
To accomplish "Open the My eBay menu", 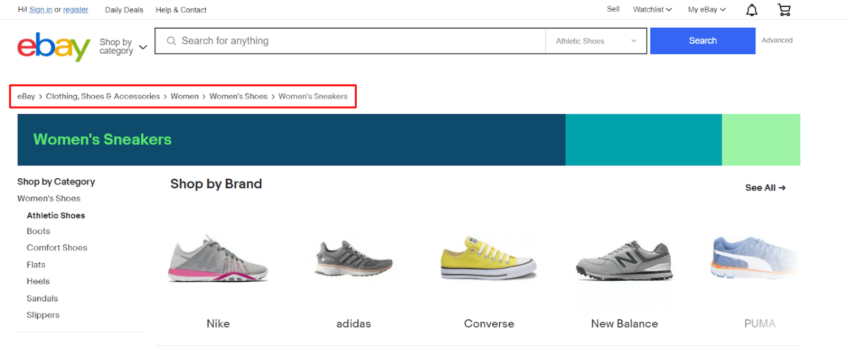I will pos(706,10).
